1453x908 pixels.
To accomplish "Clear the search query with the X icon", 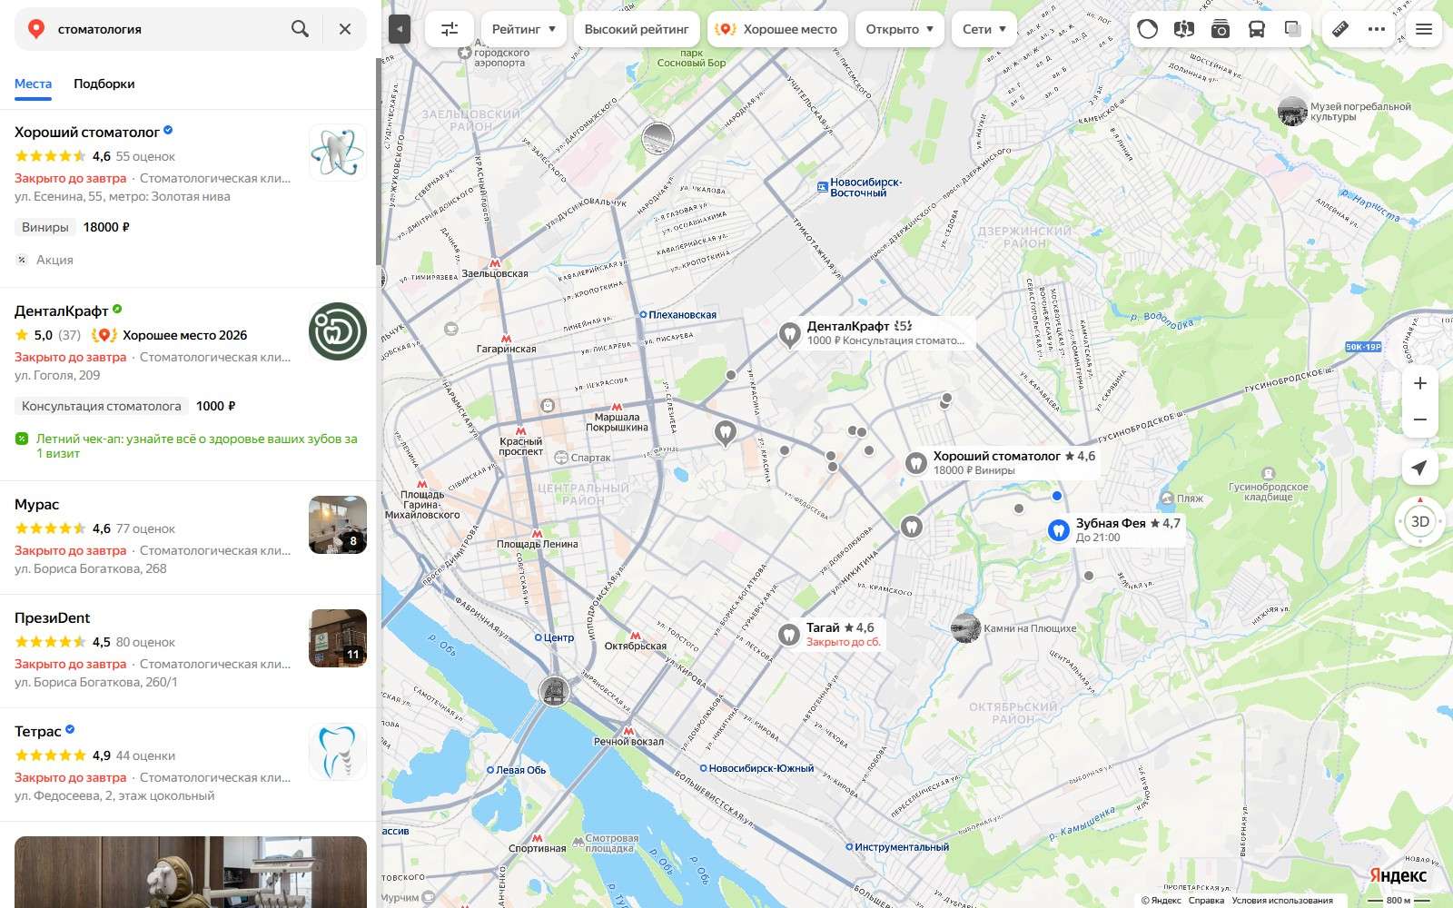I will [x=345, y=29].
